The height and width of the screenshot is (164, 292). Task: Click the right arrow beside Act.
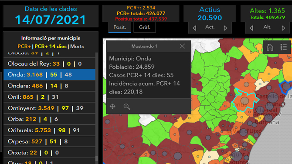[225, 28]
